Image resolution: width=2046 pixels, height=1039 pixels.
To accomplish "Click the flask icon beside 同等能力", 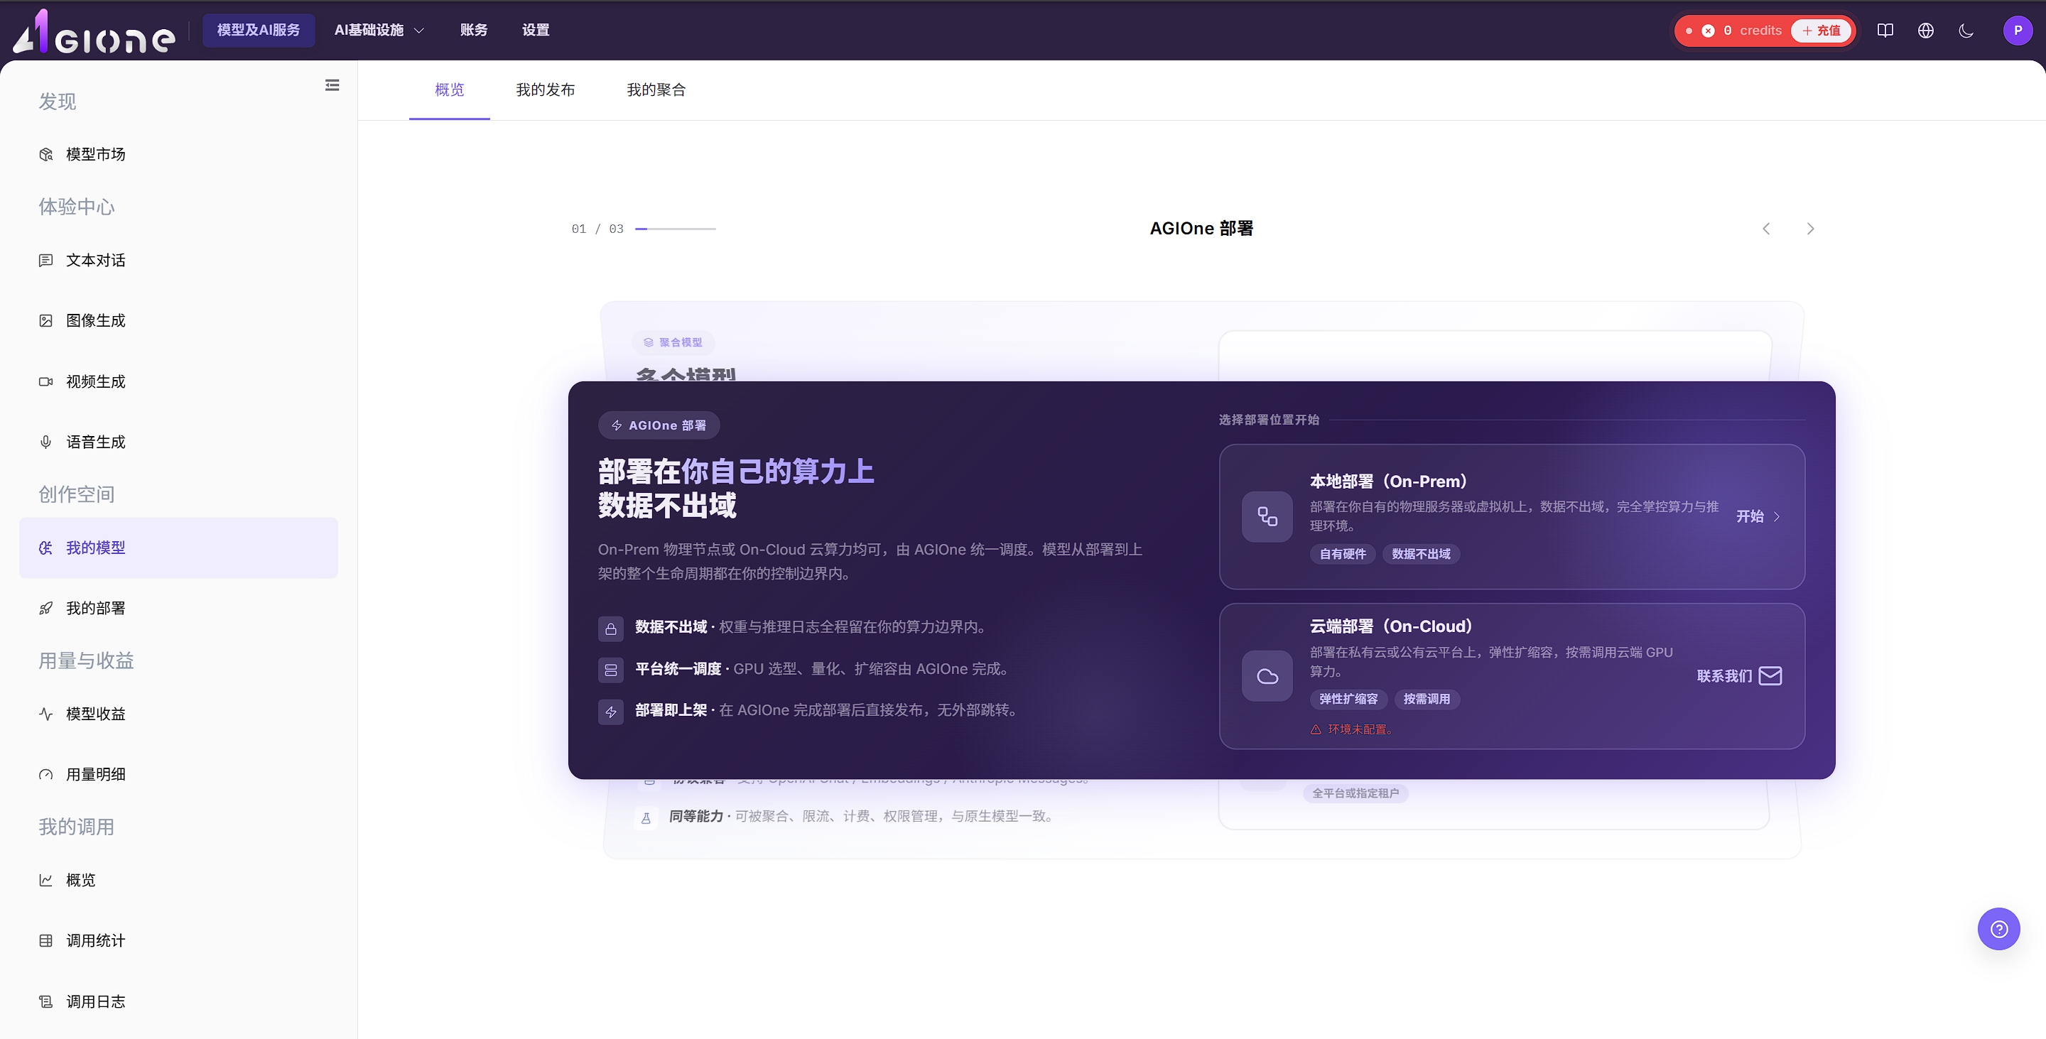I will tap(646, 817).
